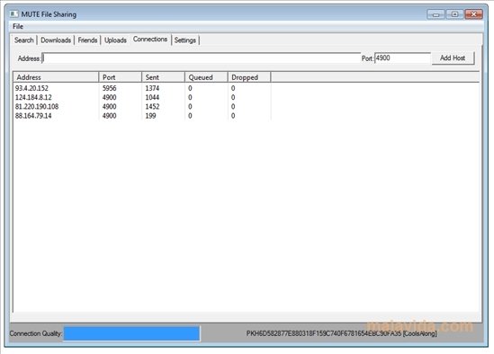Focus the host Address input field
This screenshot has width=494, height=354.
point(202,58)
